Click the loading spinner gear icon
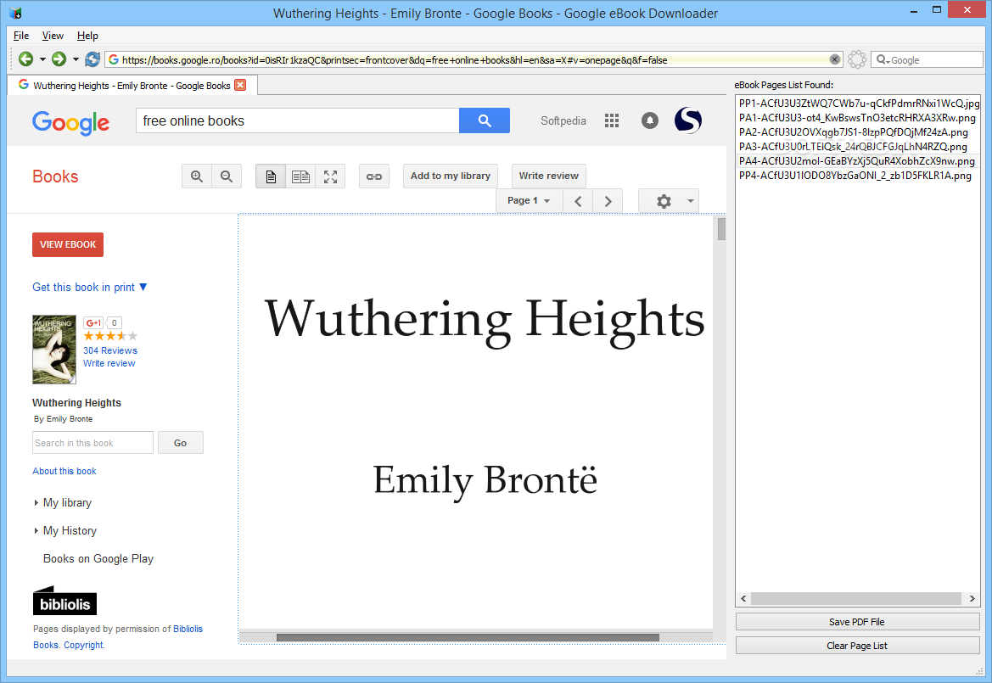The height and width of the screenshot is (683, 992). coord(856,59)
